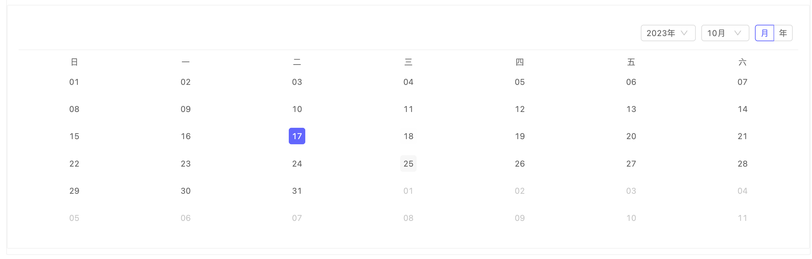Pick date 18 next to the selected day
Screen dimensions: 812x259
pyautogui.click(x=408, y=136)
